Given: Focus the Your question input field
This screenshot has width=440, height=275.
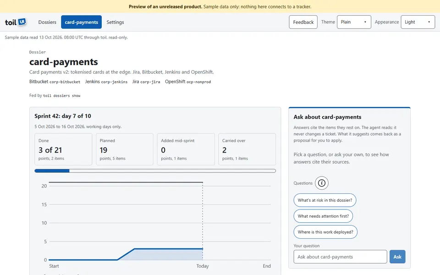Looking at the screenshot, I should [340, 257].
